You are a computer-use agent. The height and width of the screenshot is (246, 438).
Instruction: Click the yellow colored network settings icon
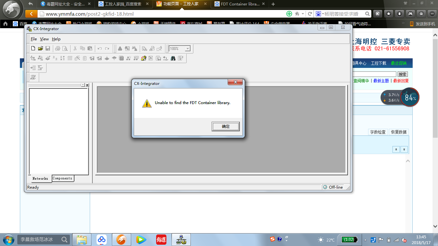(144, 58)
